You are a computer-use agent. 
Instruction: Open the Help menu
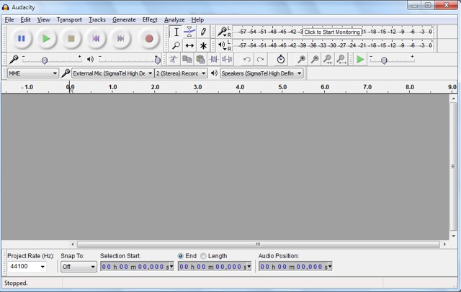coord(197,19)
